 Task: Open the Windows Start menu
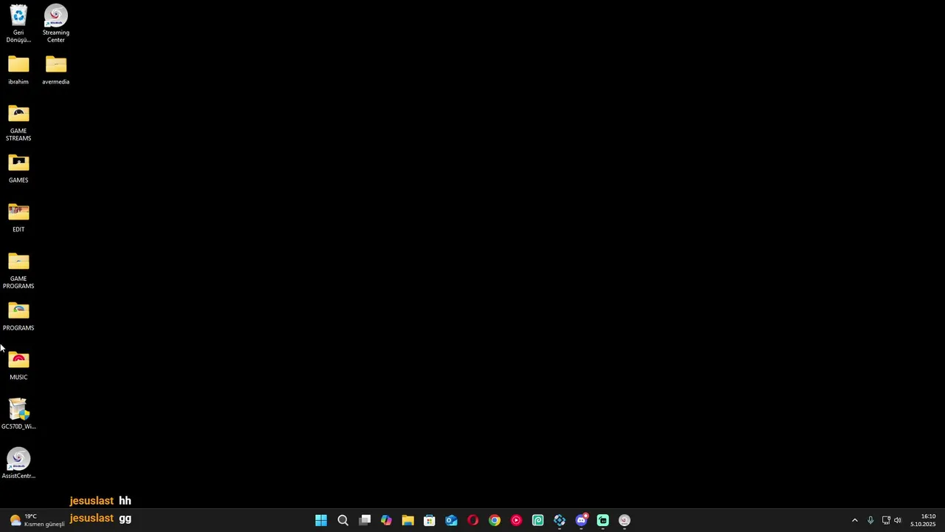pos(321,520)
